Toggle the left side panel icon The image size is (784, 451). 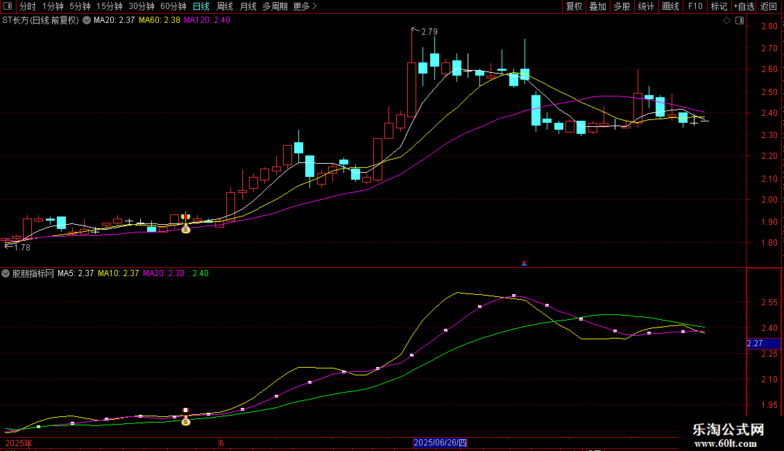point(8,6)
